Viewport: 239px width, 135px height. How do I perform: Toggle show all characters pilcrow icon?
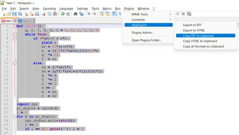[120, 14]
